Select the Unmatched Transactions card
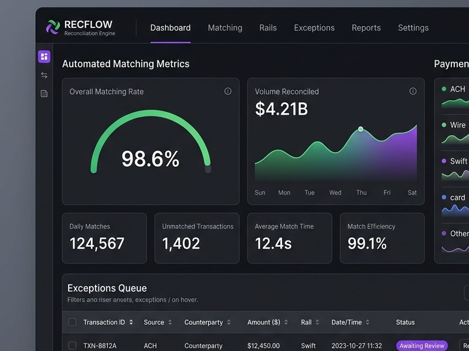The height and width of the screenshot is (351, 469). 197,238
